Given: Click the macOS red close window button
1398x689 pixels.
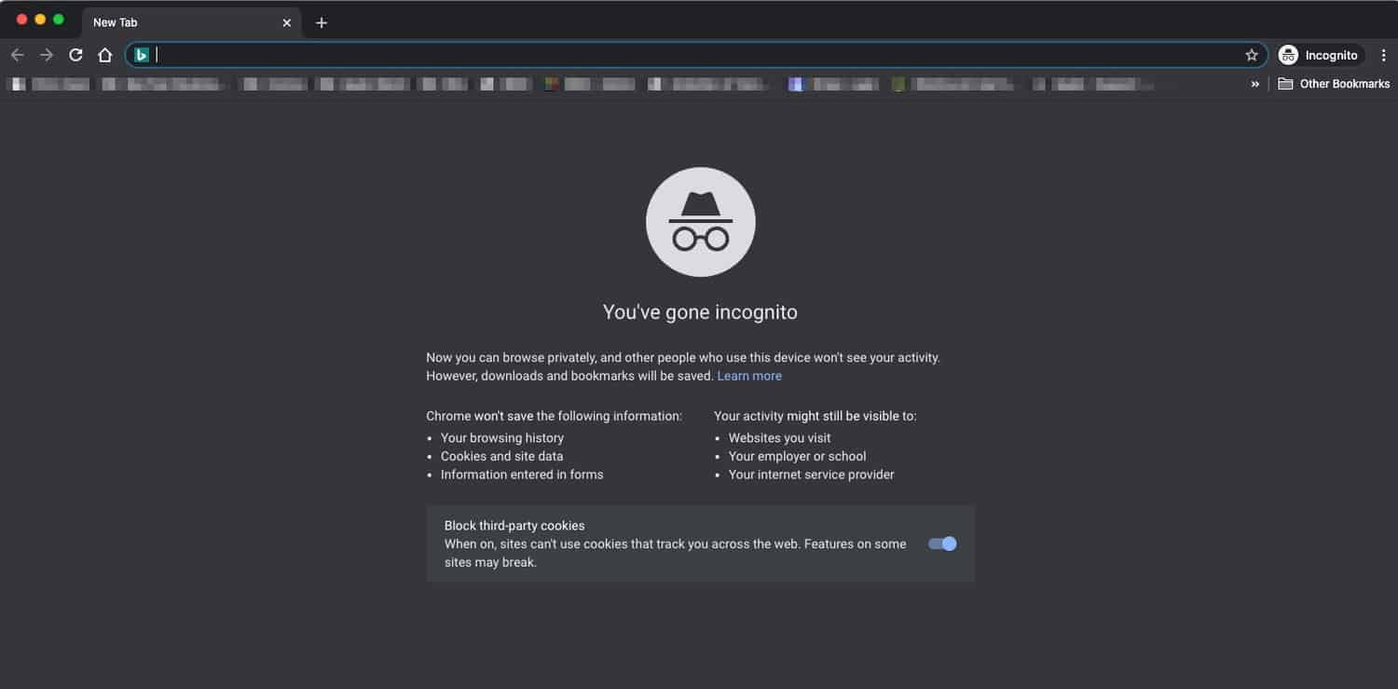Looking at the screenshot, I should (22, 20).
